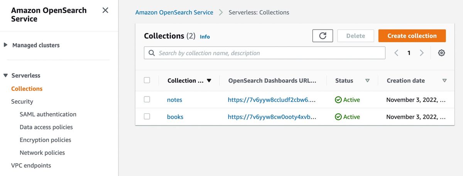Close the OpenSearch Service side panel
The width and height of the screenshot is (463, 176).
coord(105,10)
